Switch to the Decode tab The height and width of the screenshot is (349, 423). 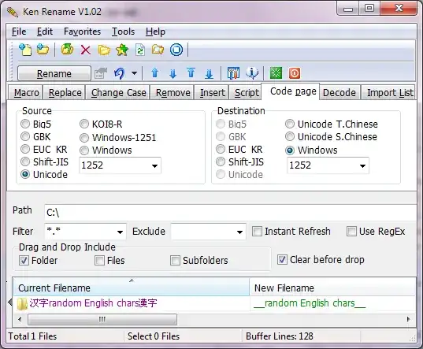pos(340,92)
